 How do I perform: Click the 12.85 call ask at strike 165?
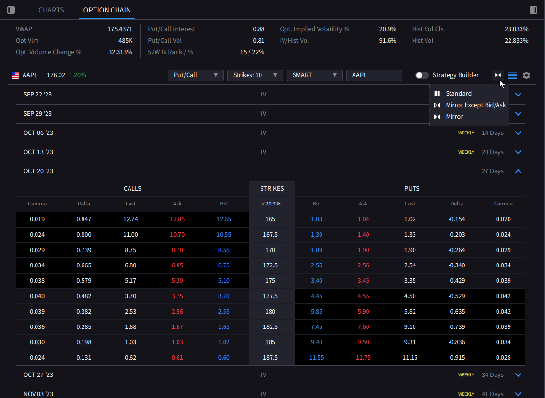pos(177,219)
